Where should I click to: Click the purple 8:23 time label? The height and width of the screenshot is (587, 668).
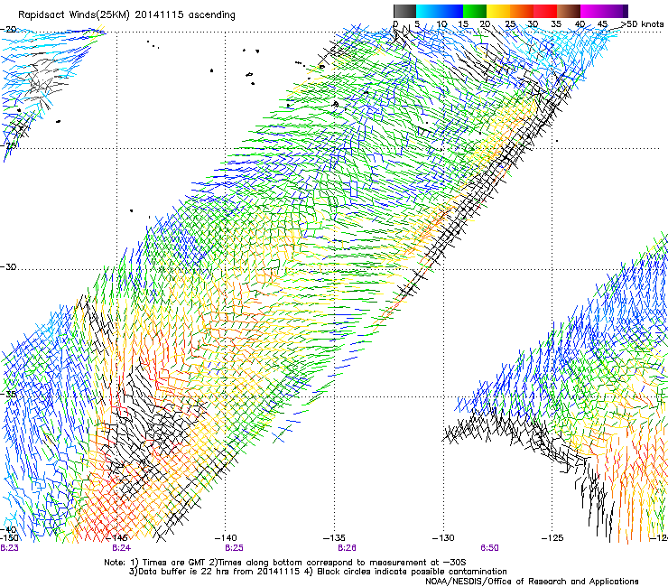(x=9, y=548)
